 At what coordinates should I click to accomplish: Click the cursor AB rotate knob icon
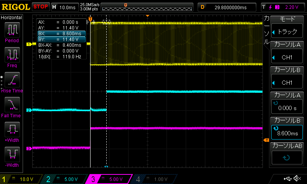point(286,158)
